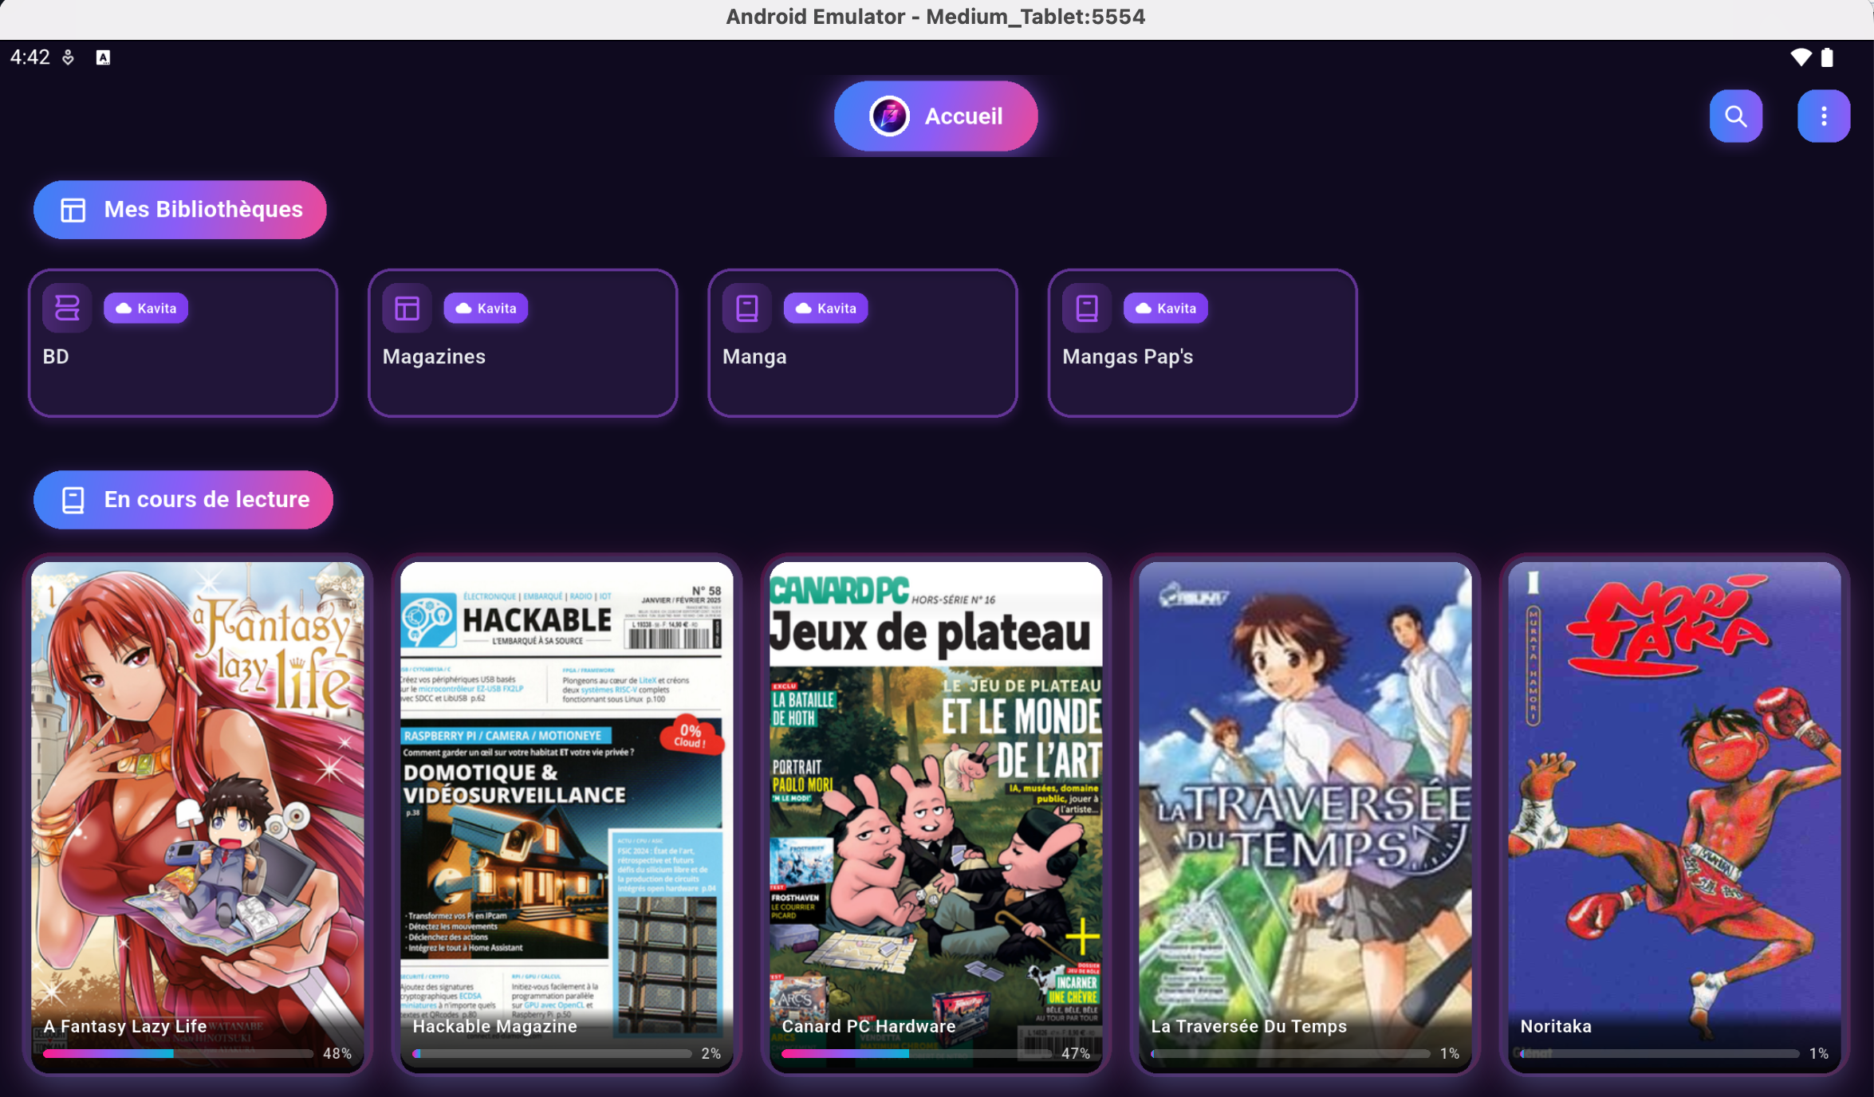The height and width of the screenshot is (1097, 1874).
Task: Open the Mes Bibliothèques section
Action: (180, 210)
